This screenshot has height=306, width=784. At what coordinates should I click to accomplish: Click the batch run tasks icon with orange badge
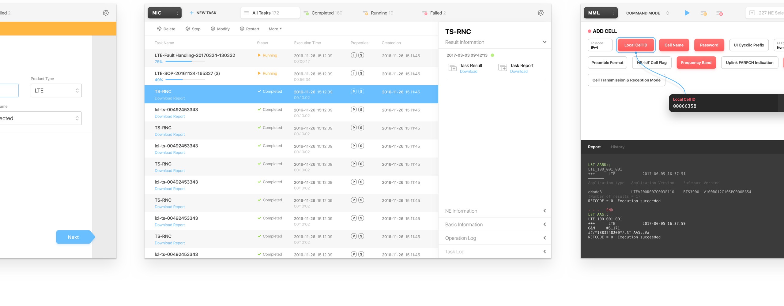(x=703, y=13)
